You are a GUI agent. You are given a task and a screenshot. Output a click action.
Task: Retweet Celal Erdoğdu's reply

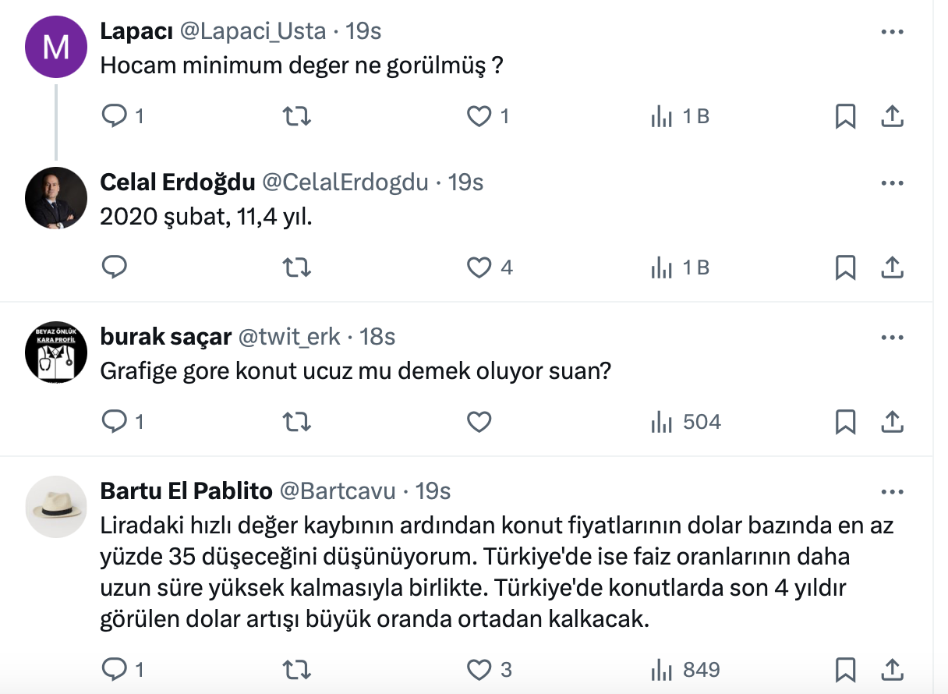(x=296, y=268)
